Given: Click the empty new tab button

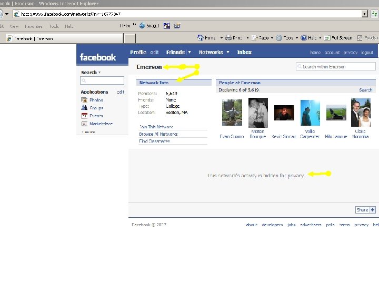Looking at the screenshot, I should (x=130, y=38).
